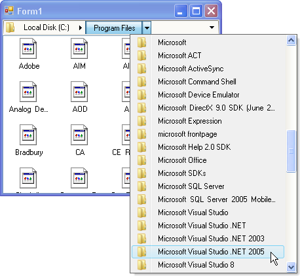Select Microsoft Visual Studio .NET entry
The image size is (300, 276).
pyautogui.click(x=208, y=226)
